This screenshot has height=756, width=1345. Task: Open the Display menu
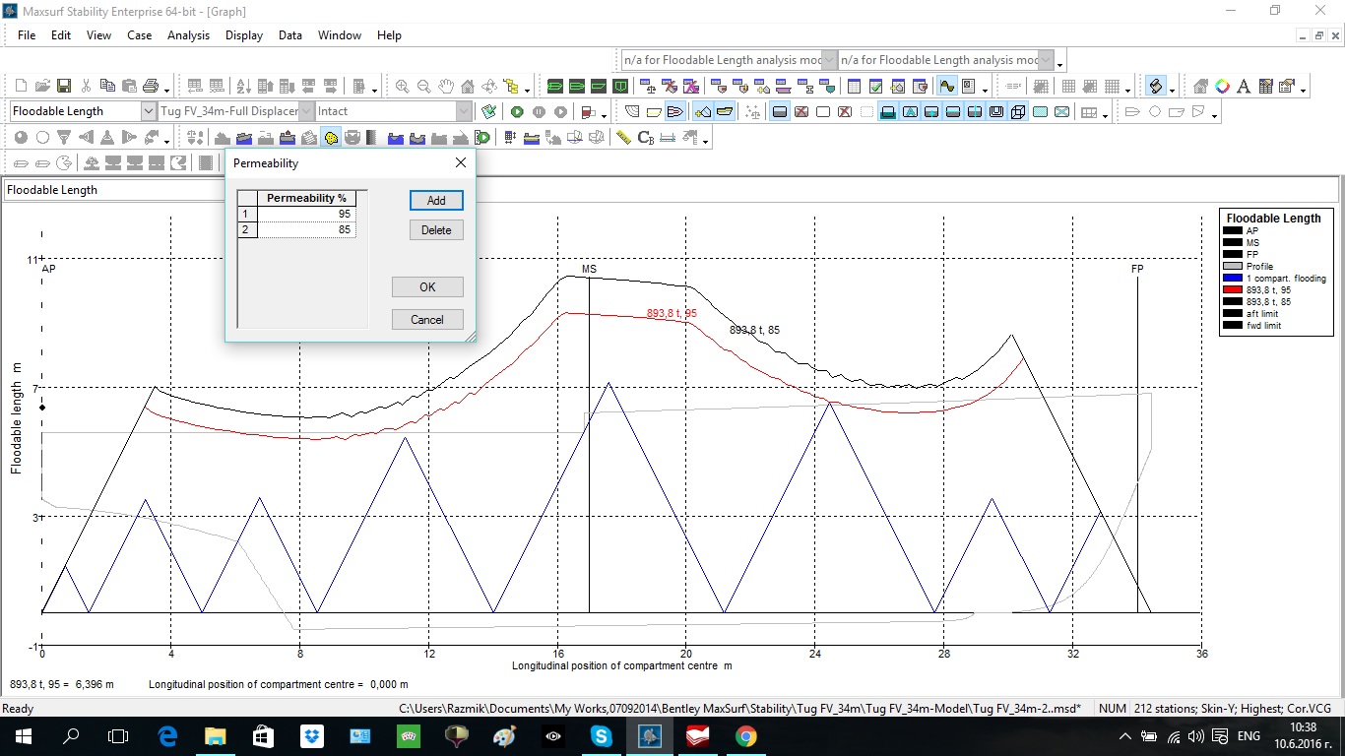(x=243, y=35)
